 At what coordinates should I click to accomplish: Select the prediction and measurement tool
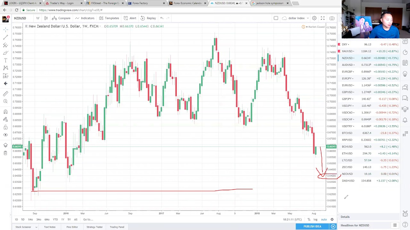5,76
